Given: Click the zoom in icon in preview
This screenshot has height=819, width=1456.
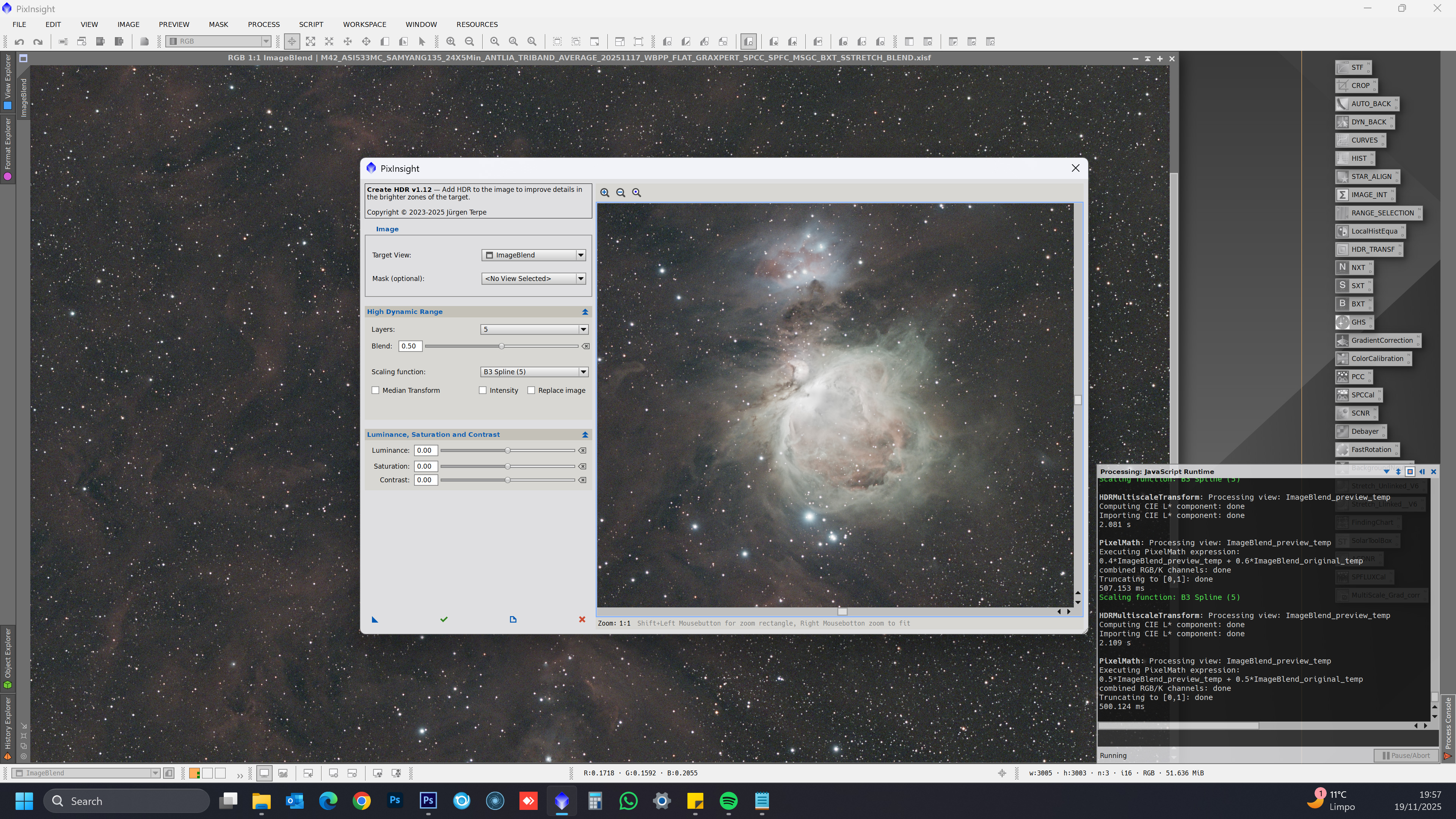Looking at the screenshot, I should tap(605, 193).
